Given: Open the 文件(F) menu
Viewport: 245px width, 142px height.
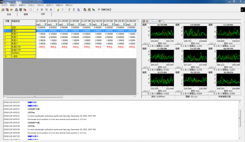Looking at the screenshot, I should (4, 6).
